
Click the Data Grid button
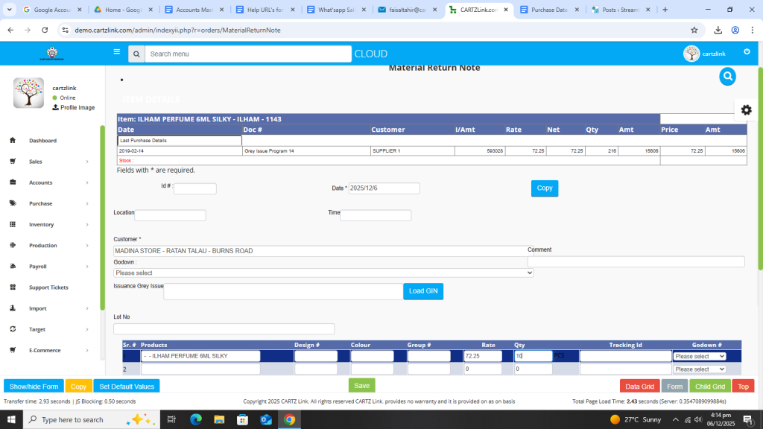[x=639, y=387]
